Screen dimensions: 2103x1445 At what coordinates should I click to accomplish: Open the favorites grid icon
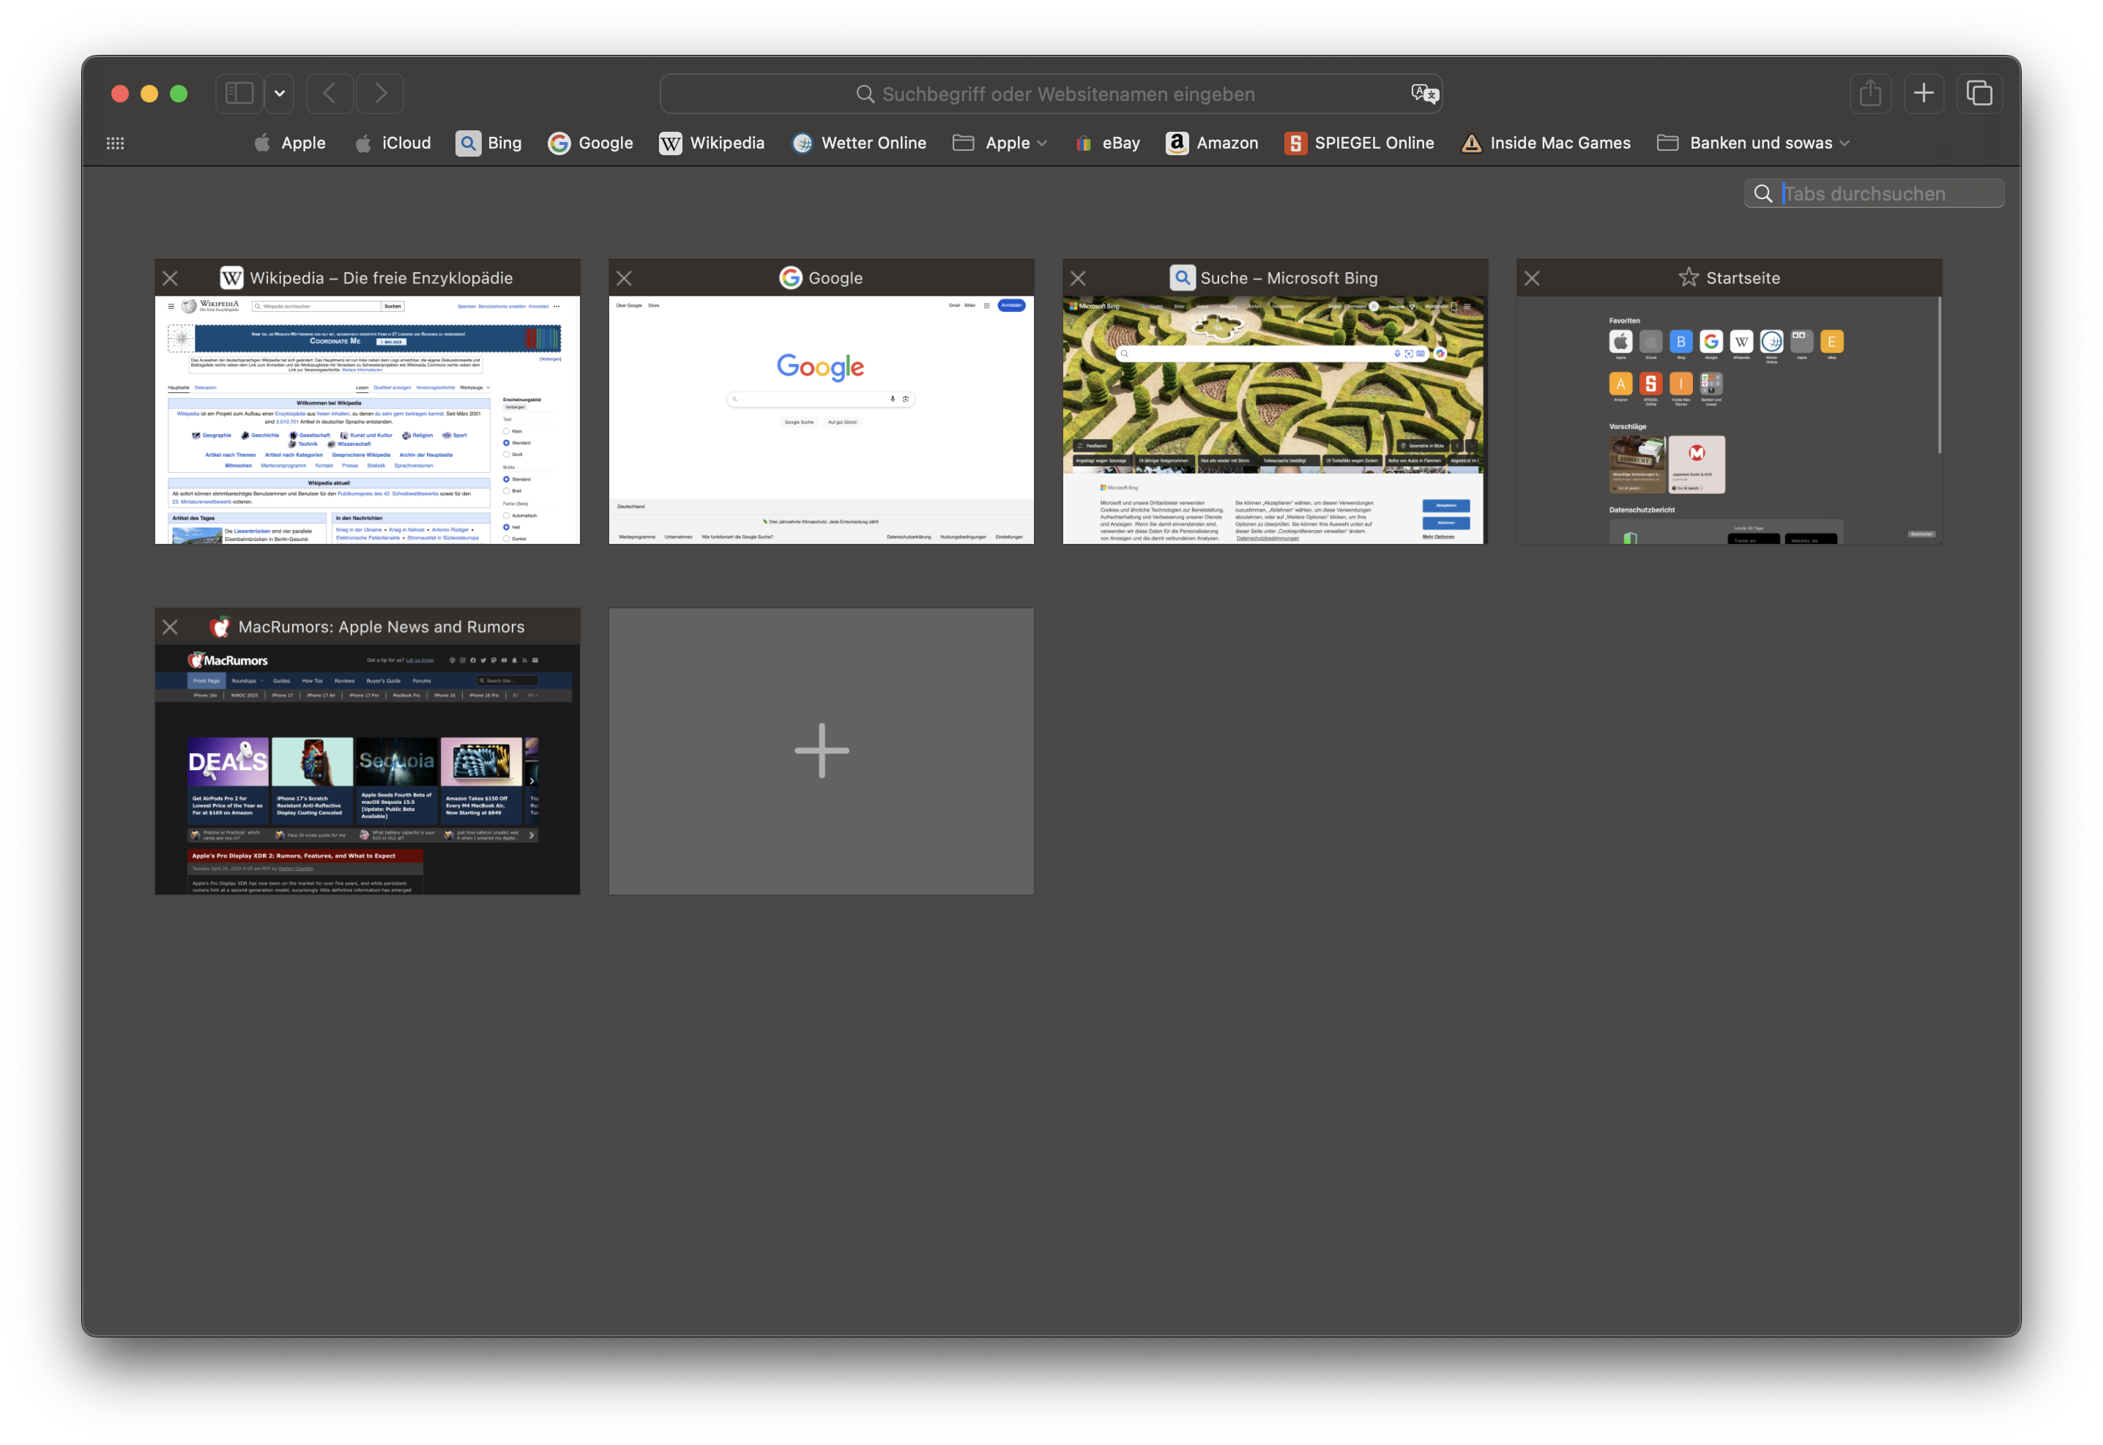coord(115,143)
